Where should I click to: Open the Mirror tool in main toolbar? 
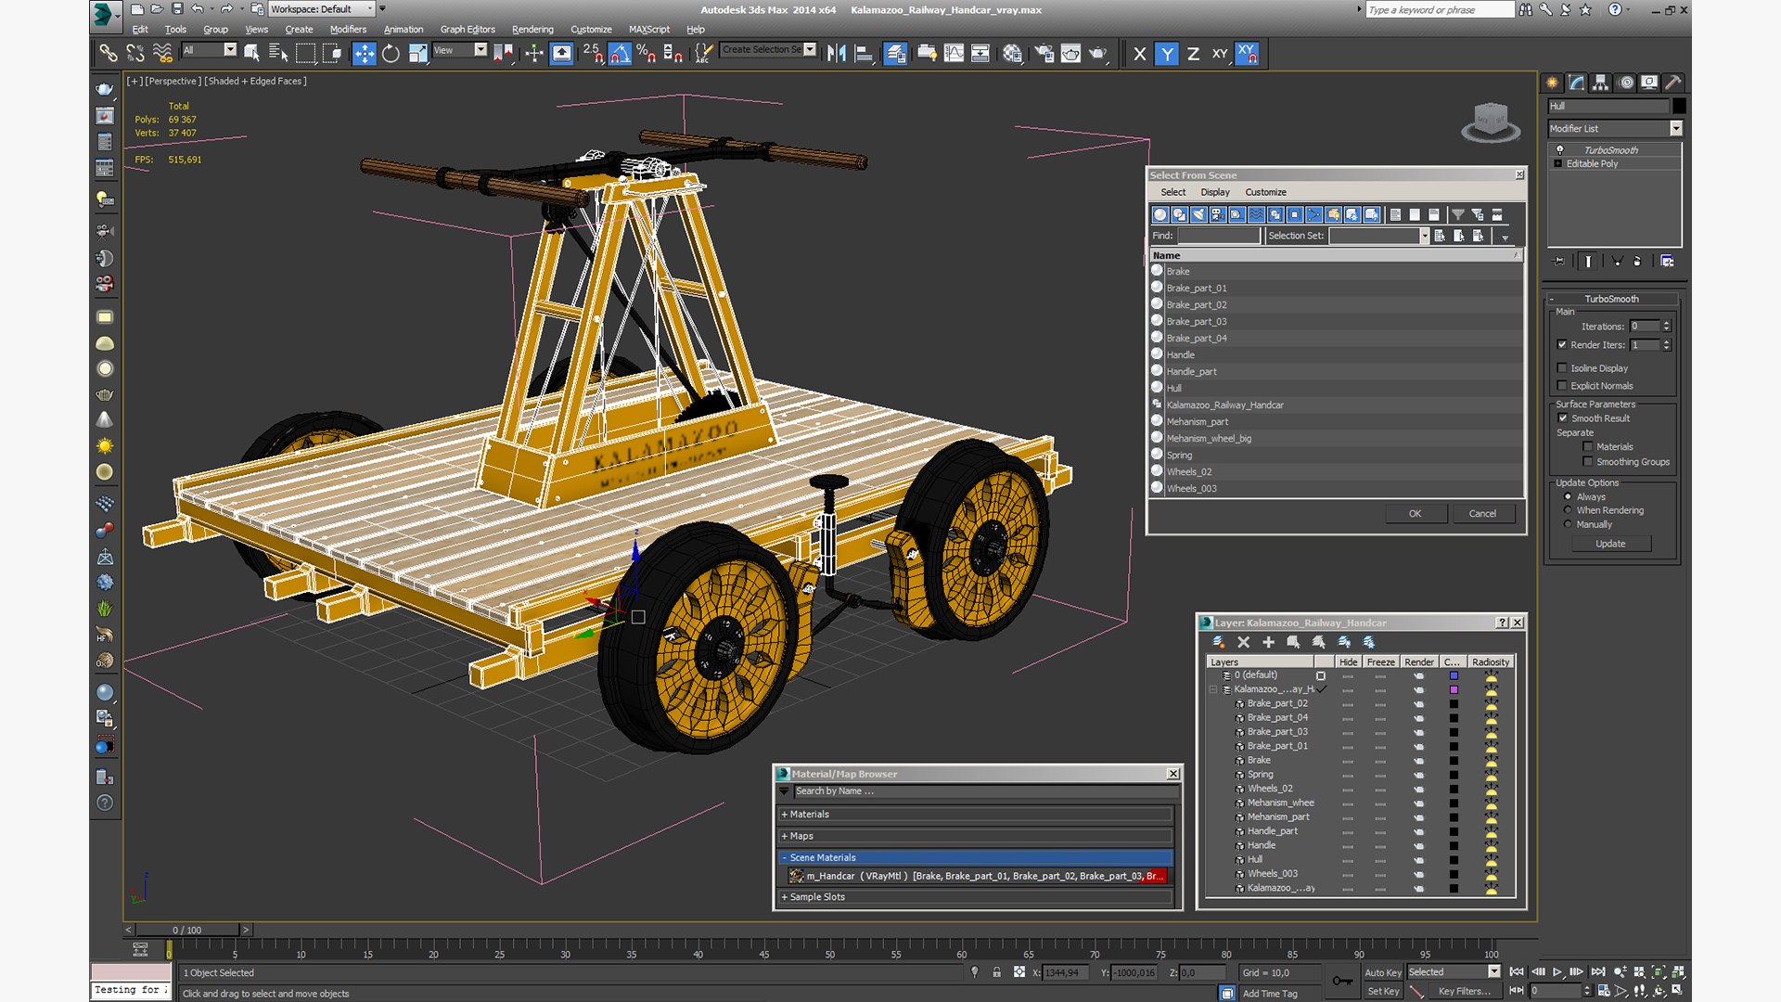coord(837,54)
